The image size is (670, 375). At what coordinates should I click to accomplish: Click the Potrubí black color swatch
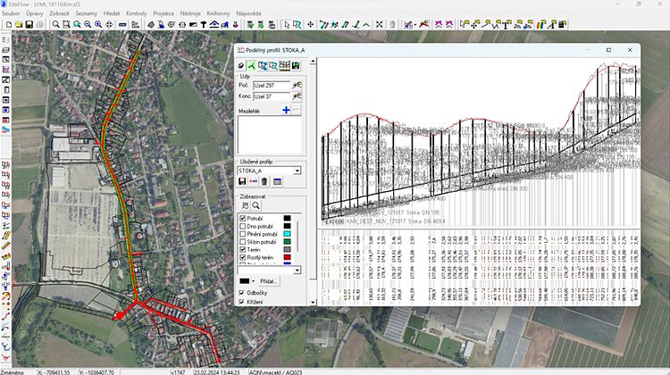click(x=287, y=218)
